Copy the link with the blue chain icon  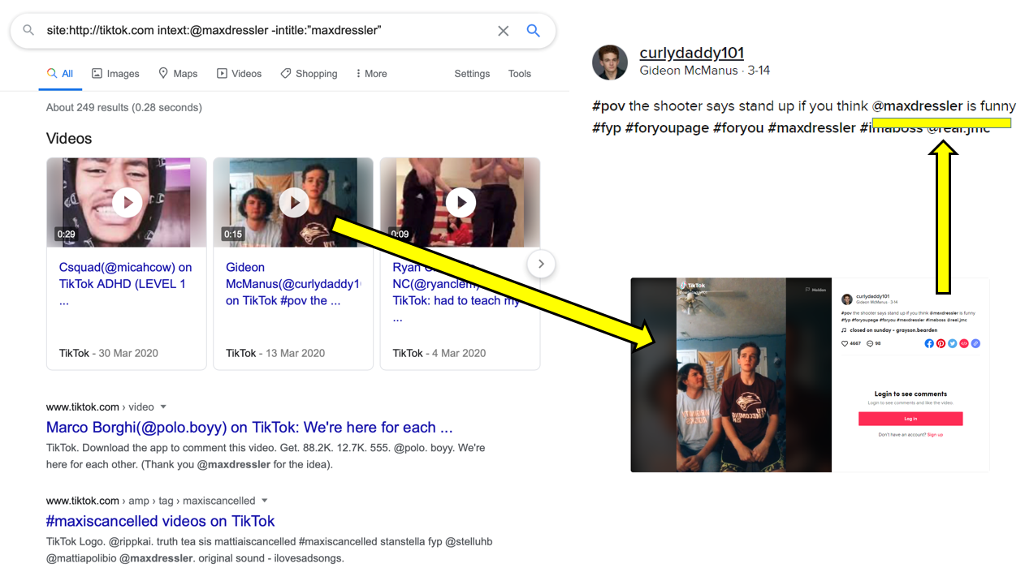click(x=975, y=343)
